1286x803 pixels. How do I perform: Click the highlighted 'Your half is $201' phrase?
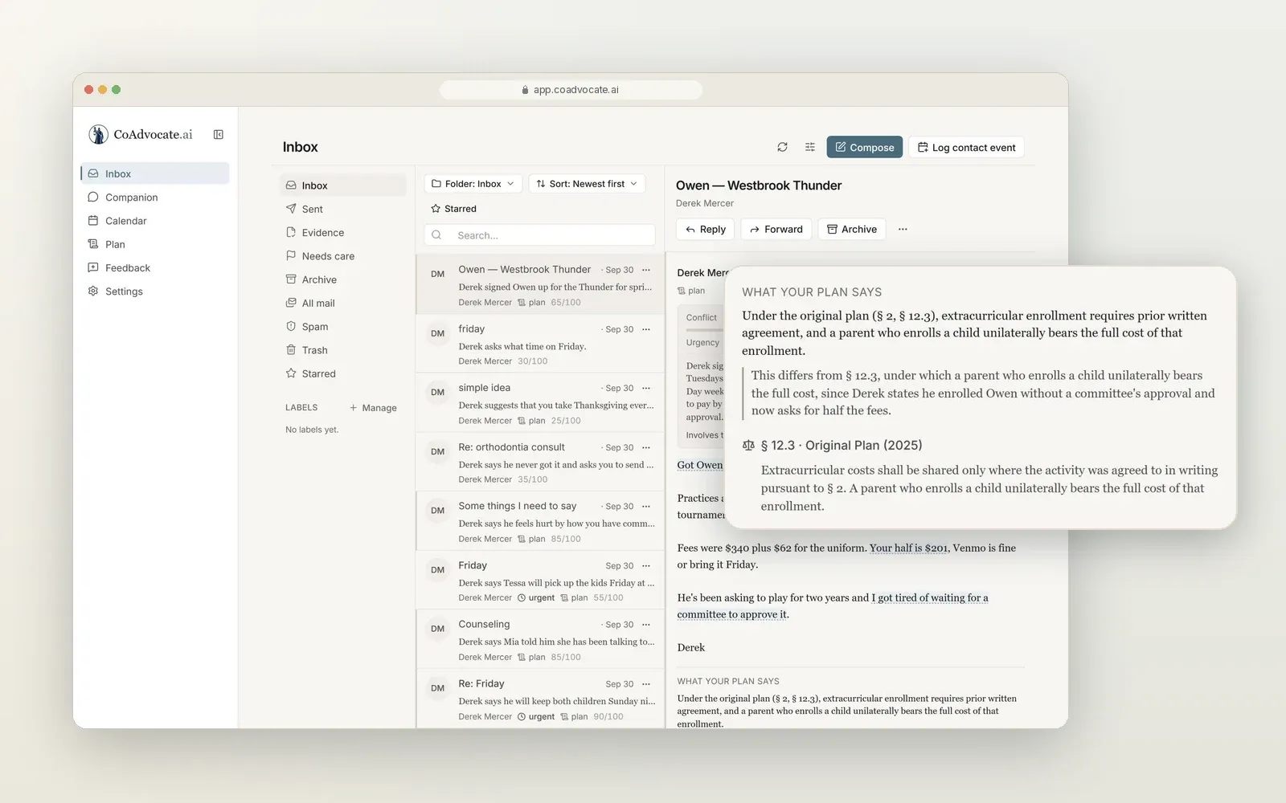click(908, 548)
